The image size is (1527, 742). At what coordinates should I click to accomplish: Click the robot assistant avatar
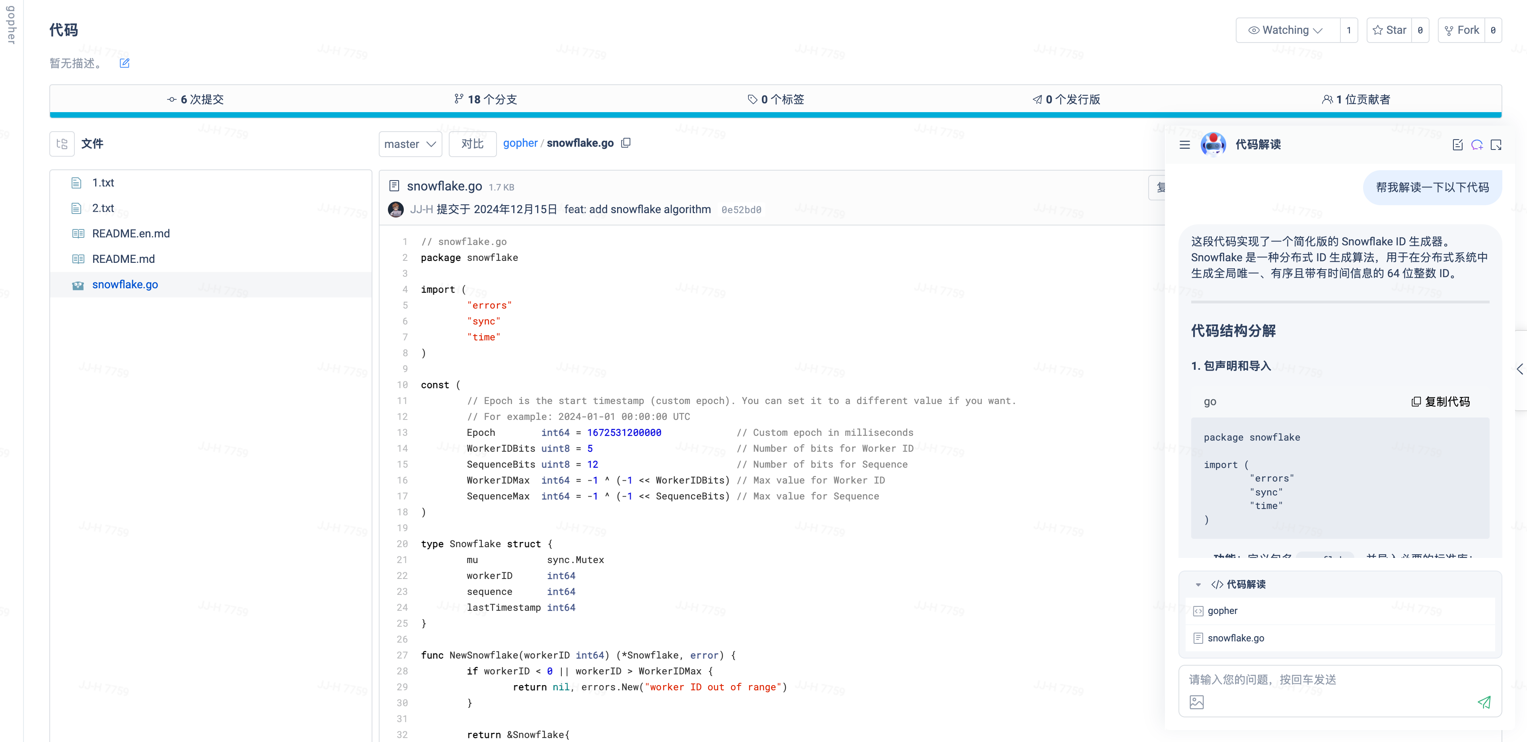[x=1213, y=145]
